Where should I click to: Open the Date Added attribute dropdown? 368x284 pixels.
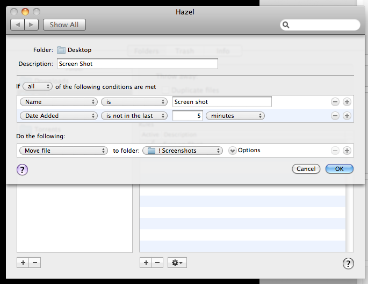pyautogui.click(x=59, y=116)
